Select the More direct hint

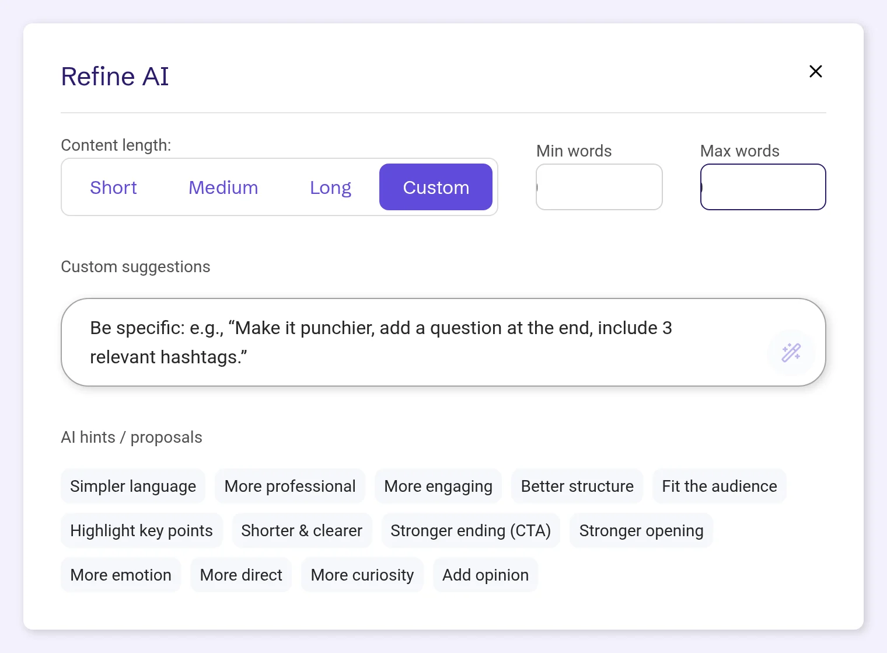241,575
